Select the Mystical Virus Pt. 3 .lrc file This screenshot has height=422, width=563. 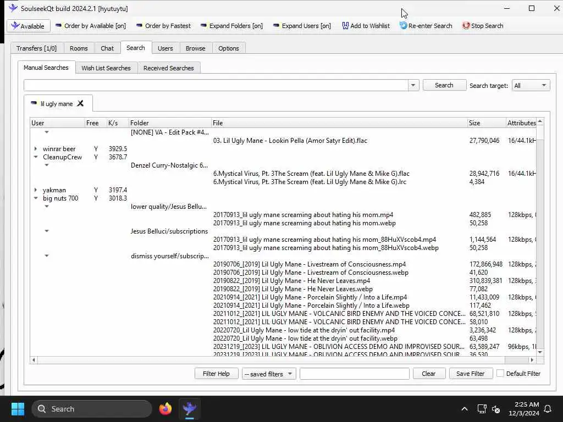point(310,181)
